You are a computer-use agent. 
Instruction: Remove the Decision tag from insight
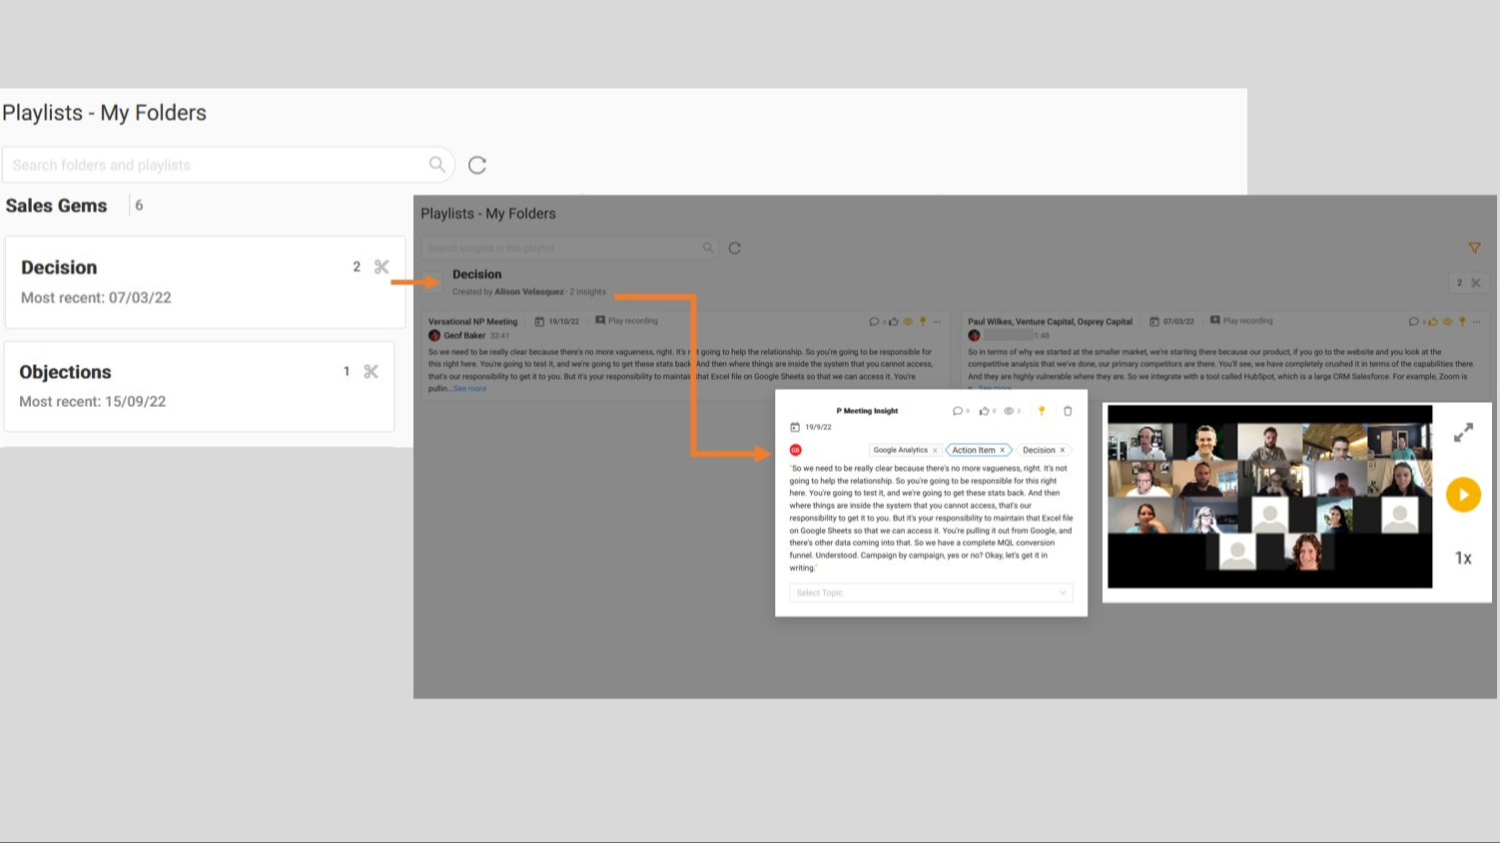(1063, 450)
